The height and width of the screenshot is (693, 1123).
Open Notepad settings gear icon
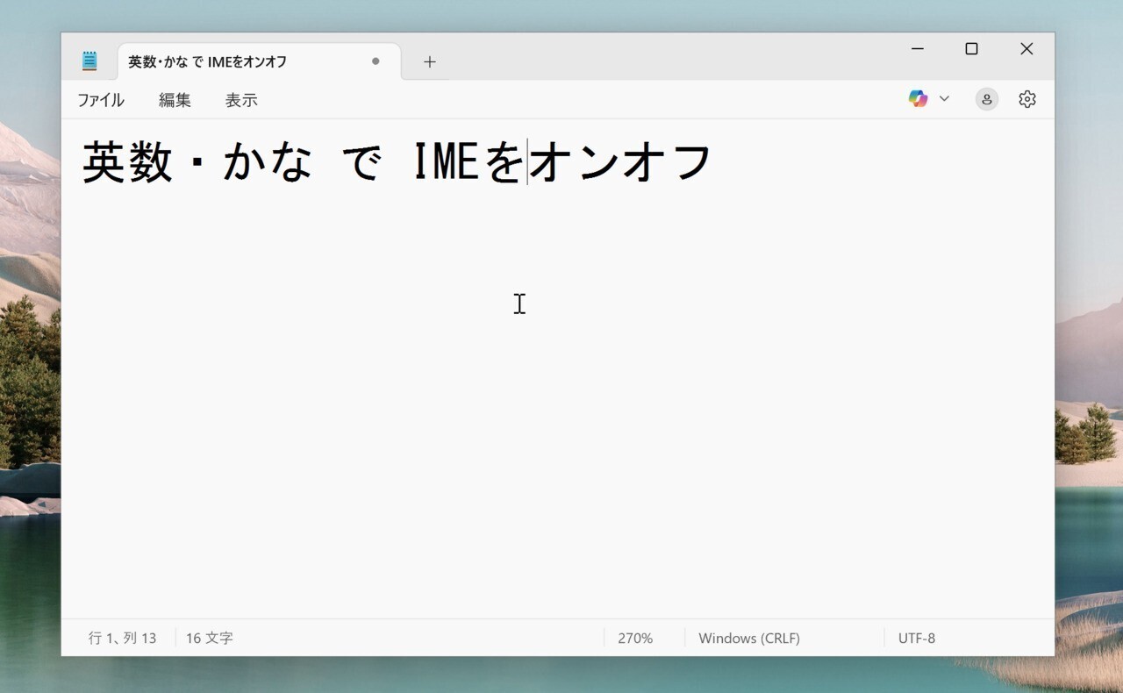(1027, 99)
